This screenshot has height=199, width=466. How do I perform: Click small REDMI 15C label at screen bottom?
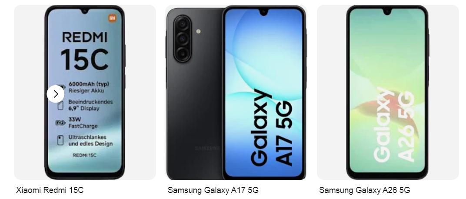pyautogui.click(x=85, y=155)
